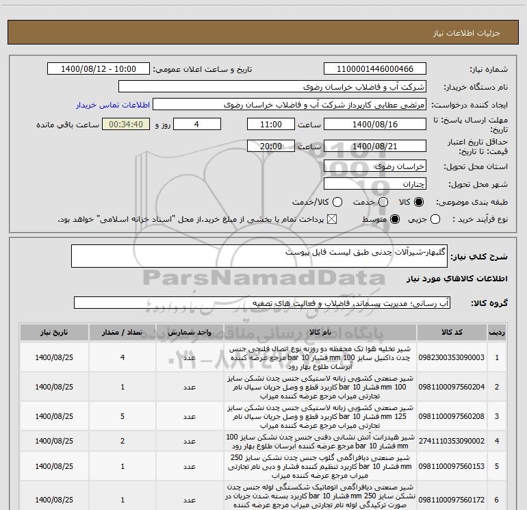
Task: Click the requester field مرتضی عطایی
Action: [290, 105]
